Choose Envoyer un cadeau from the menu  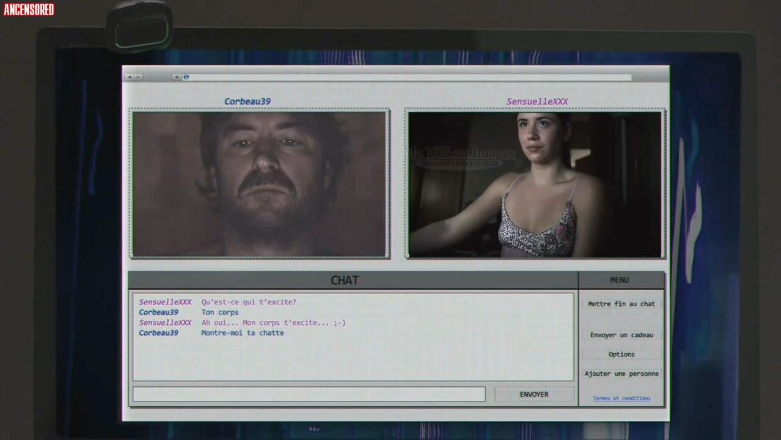tap(621, 335)
